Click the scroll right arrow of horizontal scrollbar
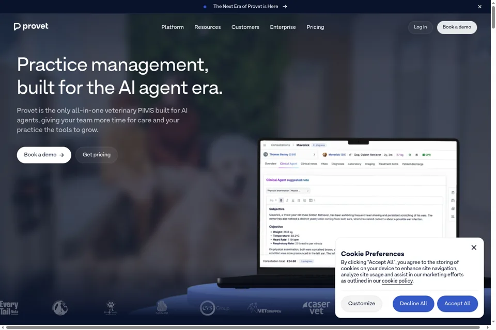Screen dimensions: 496x330 point(487,327)
